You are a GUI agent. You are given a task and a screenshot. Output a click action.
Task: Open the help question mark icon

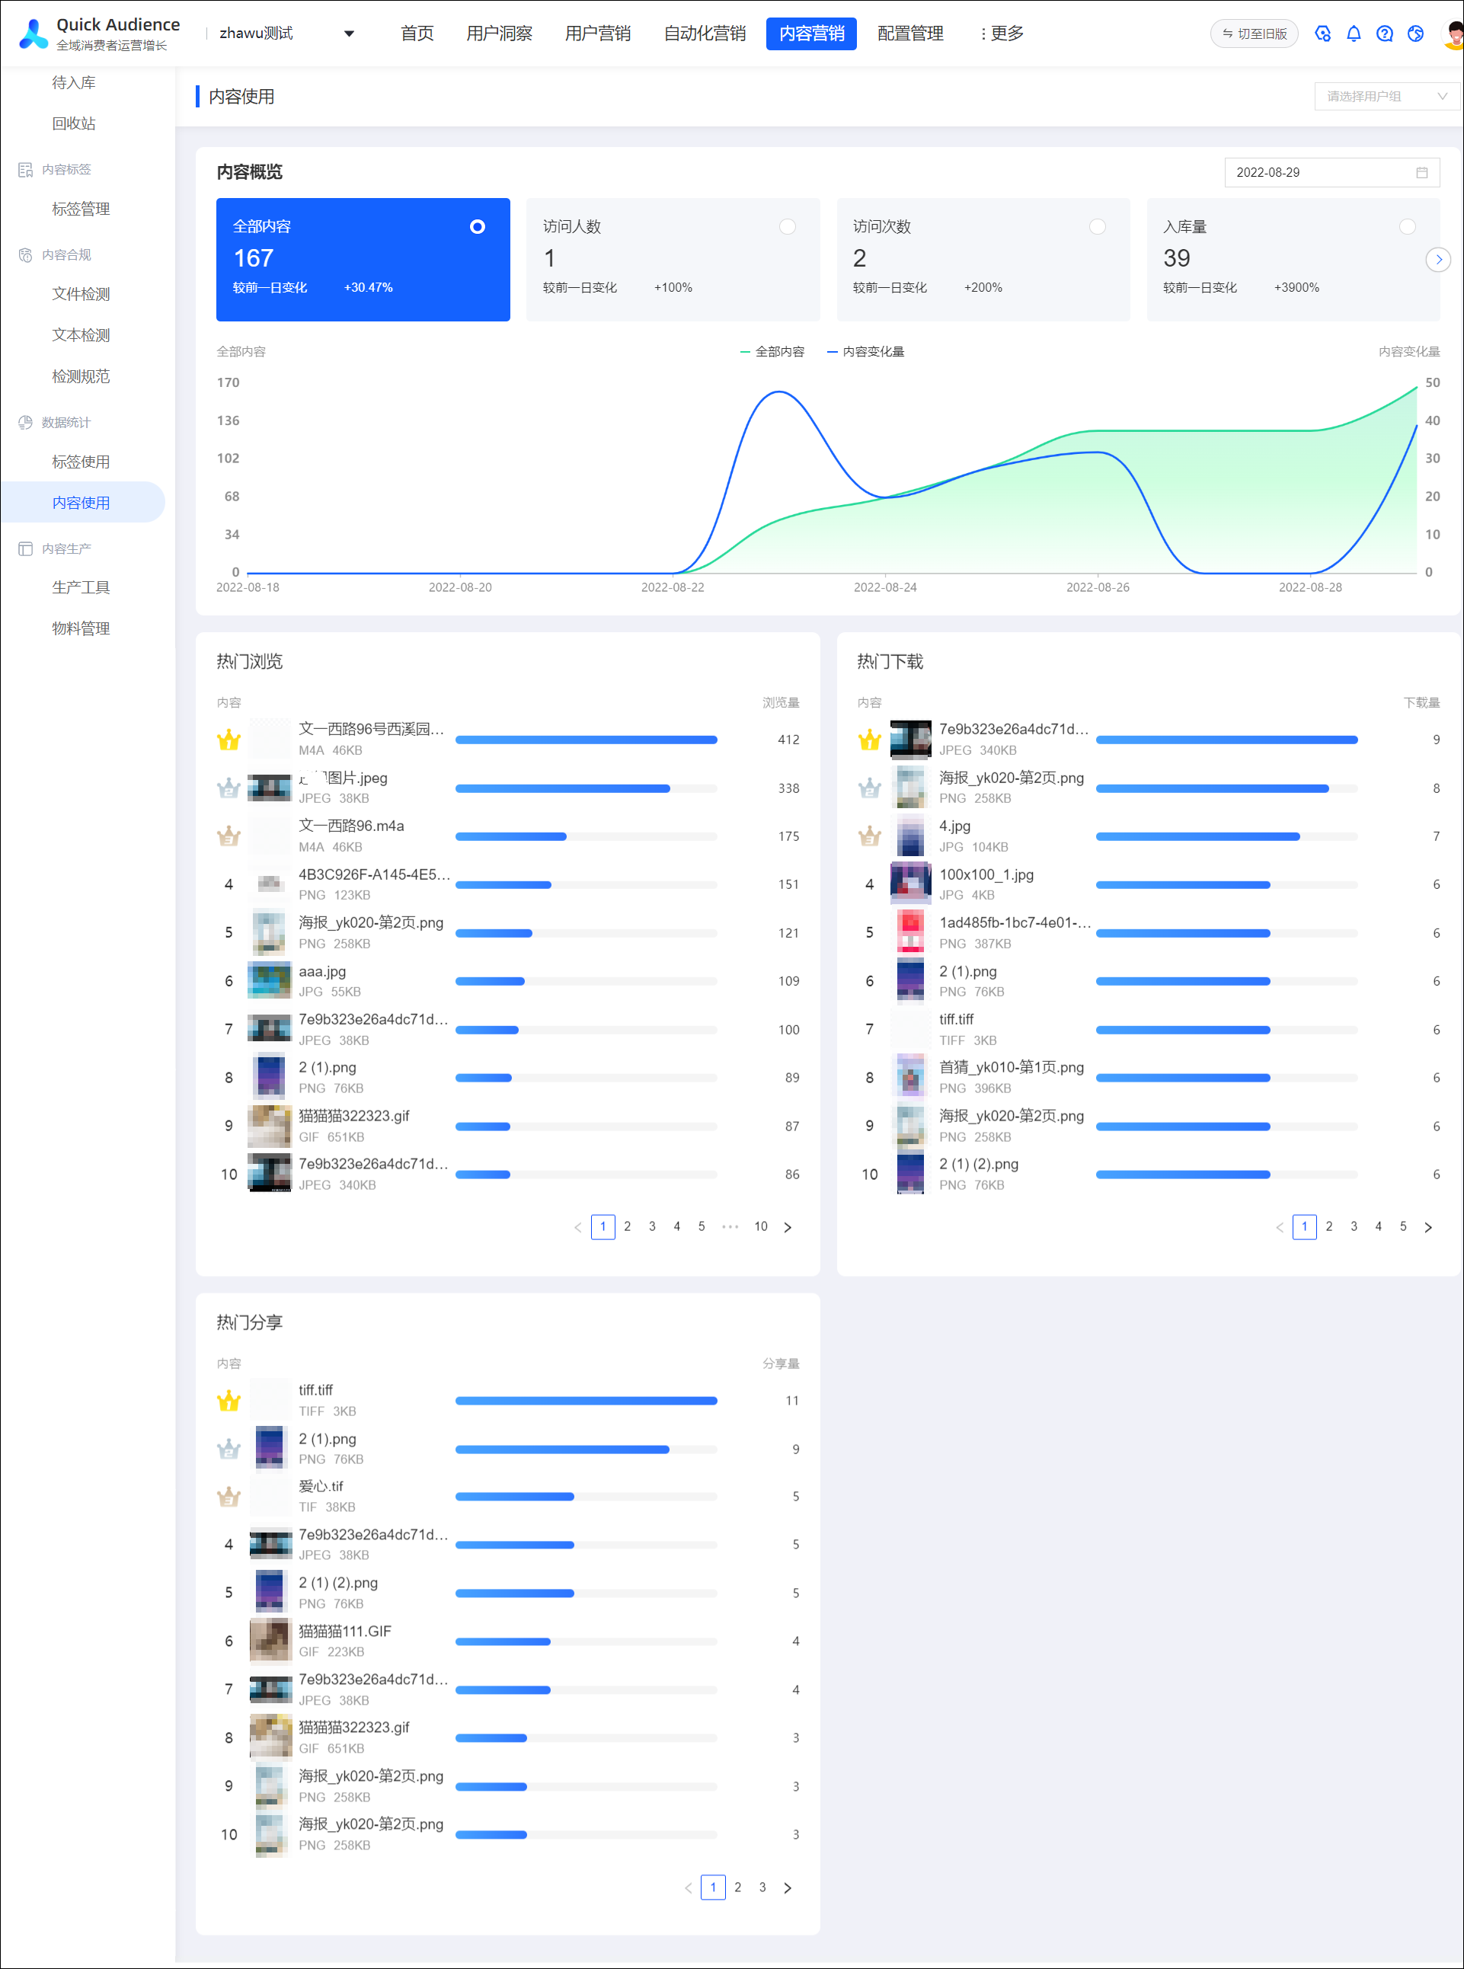[x=1384, y=34]
